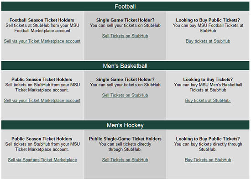This screenshot has height=181, width=251.
Task: Open Football 'Sell via your Ticket Marketplace account' link
Action: tap(42, 41)
